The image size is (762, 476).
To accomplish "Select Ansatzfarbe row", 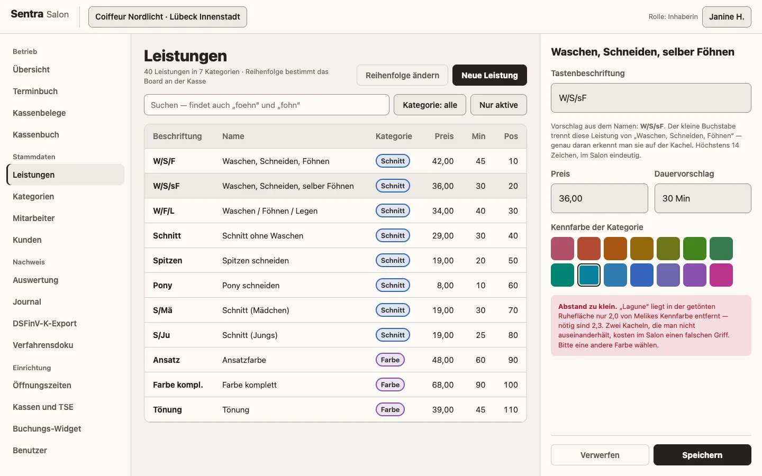I will [x=335, y=360].
